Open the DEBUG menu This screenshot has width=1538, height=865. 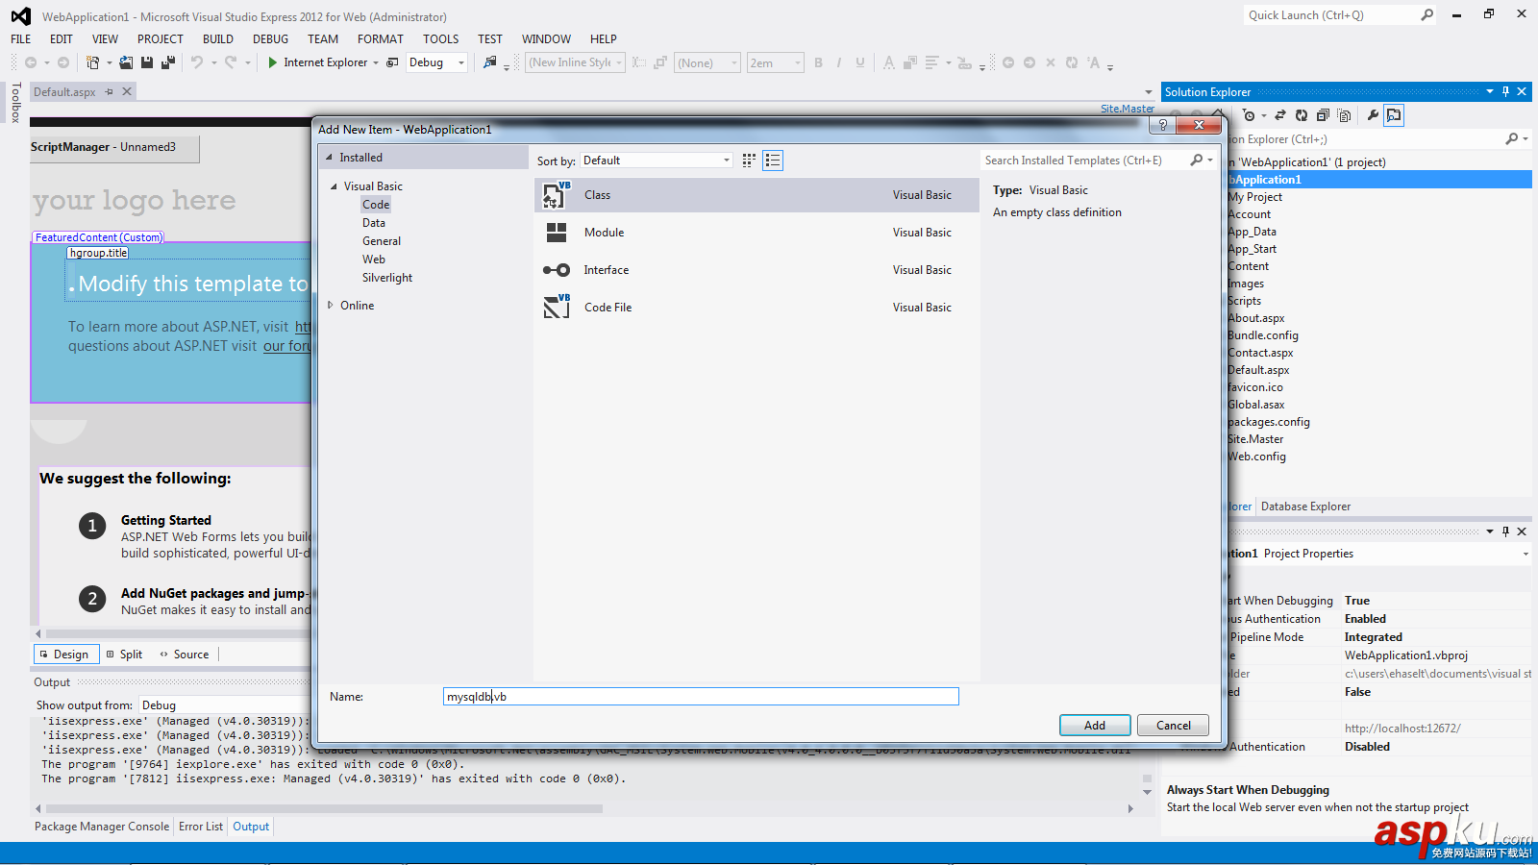[270, 39]
